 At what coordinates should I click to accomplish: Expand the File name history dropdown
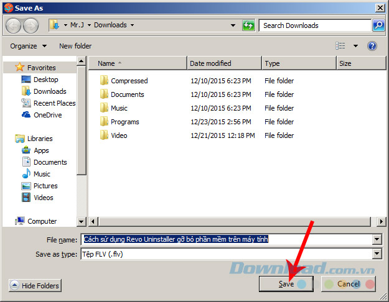(x=377, y=240)
